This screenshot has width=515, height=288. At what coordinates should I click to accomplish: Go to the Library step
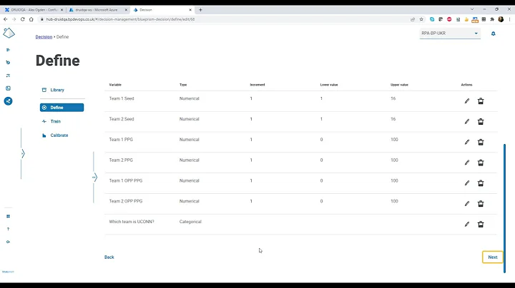click(57, 90)
